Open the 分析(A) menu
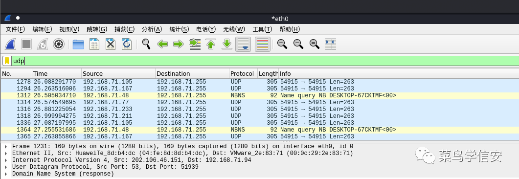Image resolution: width=519 pixels, height=179 pixels. (x=152, y=29)
